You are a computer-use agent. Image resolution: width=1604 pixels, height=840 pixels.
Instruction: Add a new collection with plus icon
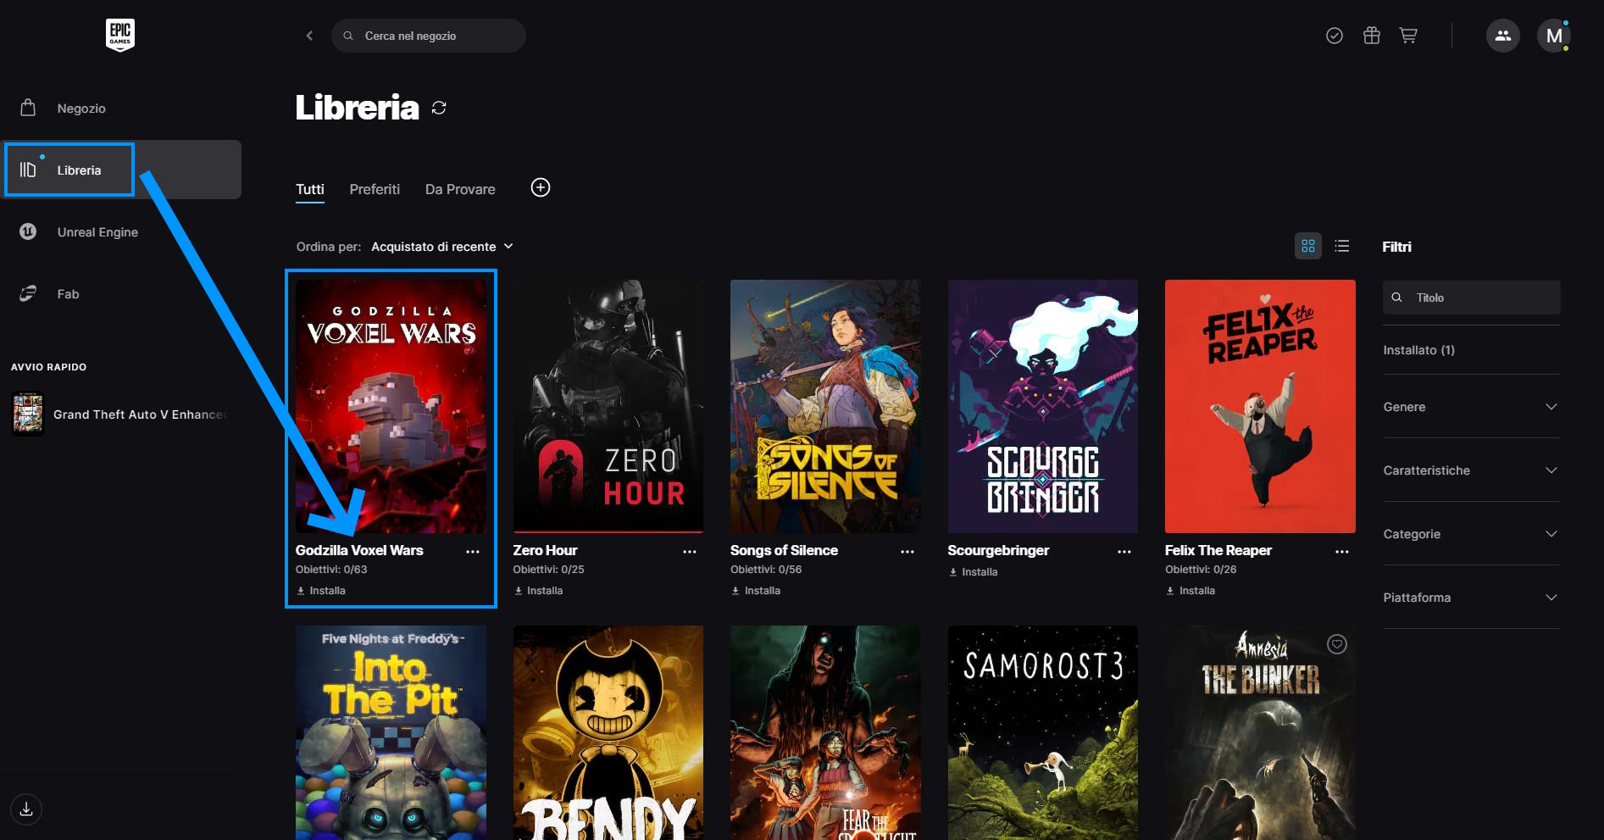coord(541,187)
